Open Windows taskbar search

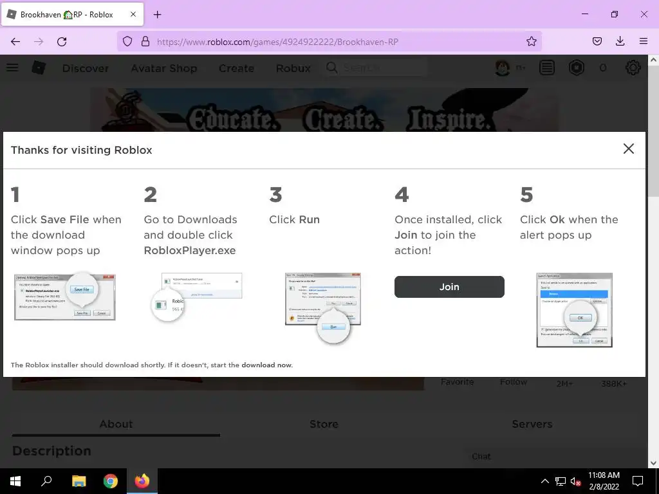pyautogui.click(x=46, y=481)
